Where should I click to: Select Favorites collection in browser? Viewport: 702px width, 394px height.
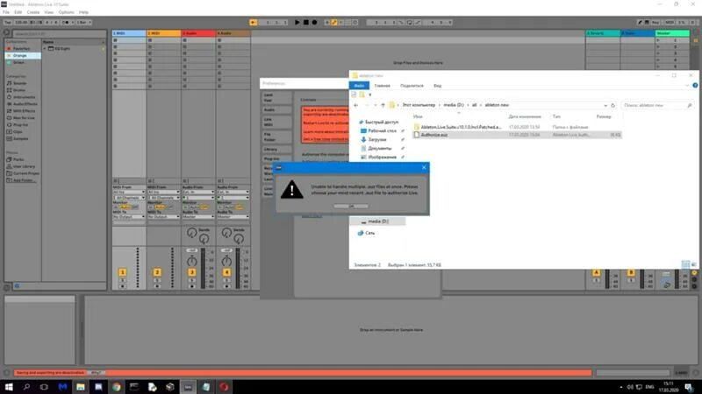point(21,48)
